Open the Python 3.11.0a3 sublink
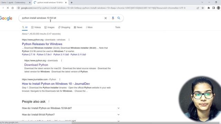This screenshot has height=124, width=221. pos(78,54)
